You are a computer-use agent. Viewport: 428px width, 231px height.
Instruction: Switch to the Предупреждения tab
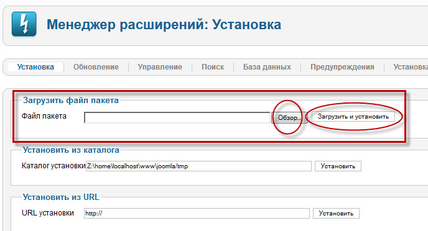click(x=342, y=67)
